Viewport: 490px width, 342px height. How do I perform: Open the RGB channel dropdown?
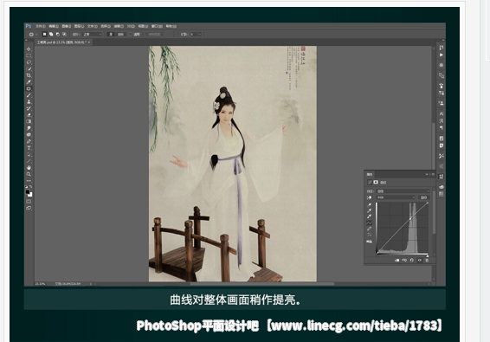(x=396, y=197)
